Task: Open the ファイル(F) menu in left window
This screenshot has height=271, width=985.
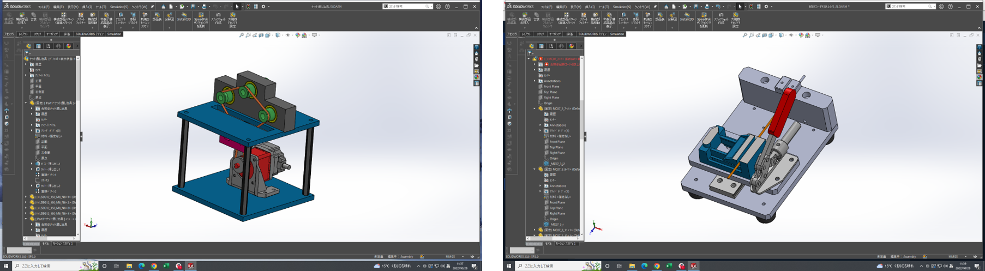Action: tap(43, 7)
